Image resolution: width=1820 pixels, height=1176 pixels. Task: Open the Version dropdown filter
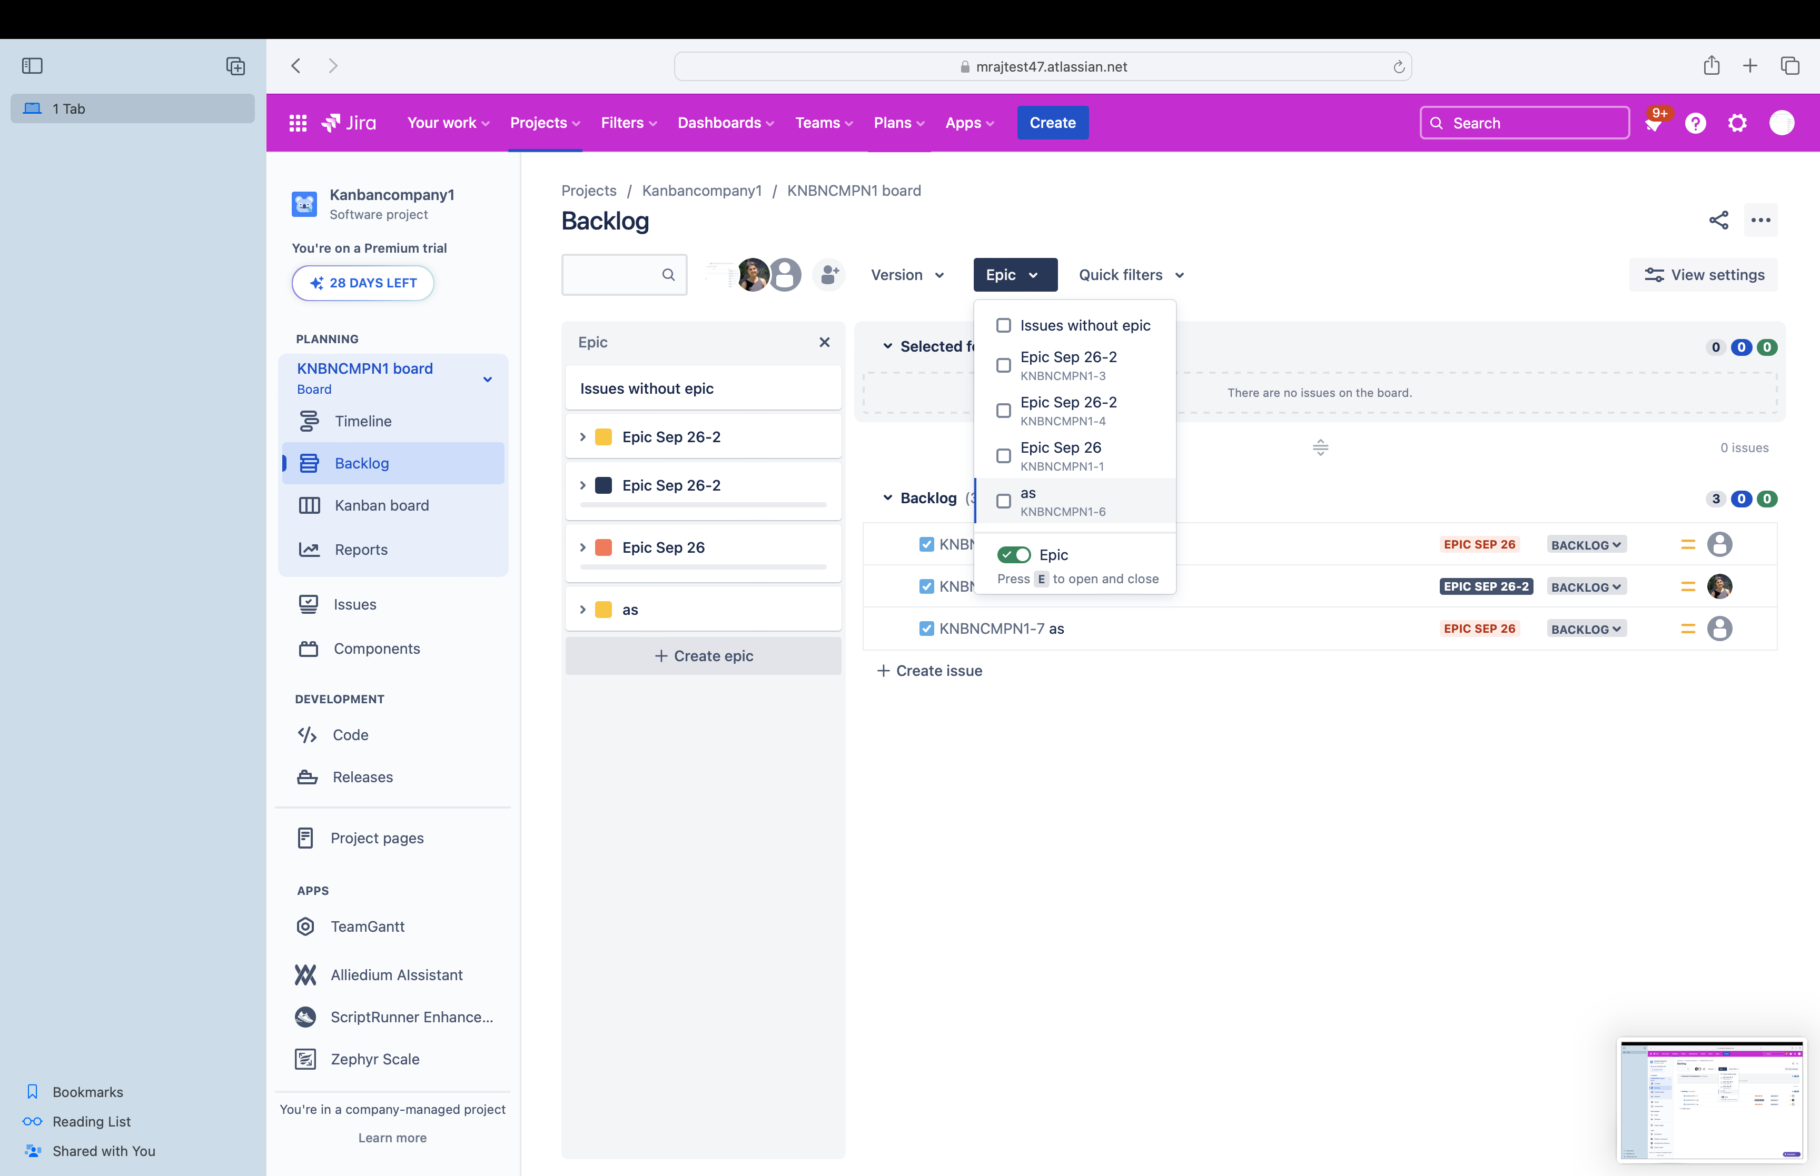[907, 275]
